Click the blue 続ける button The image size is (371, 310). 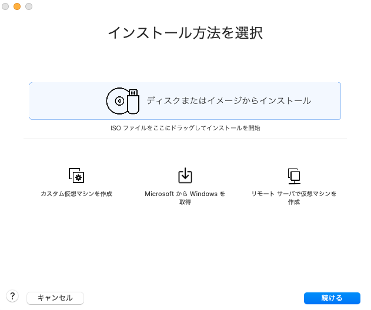pos(332,298)
